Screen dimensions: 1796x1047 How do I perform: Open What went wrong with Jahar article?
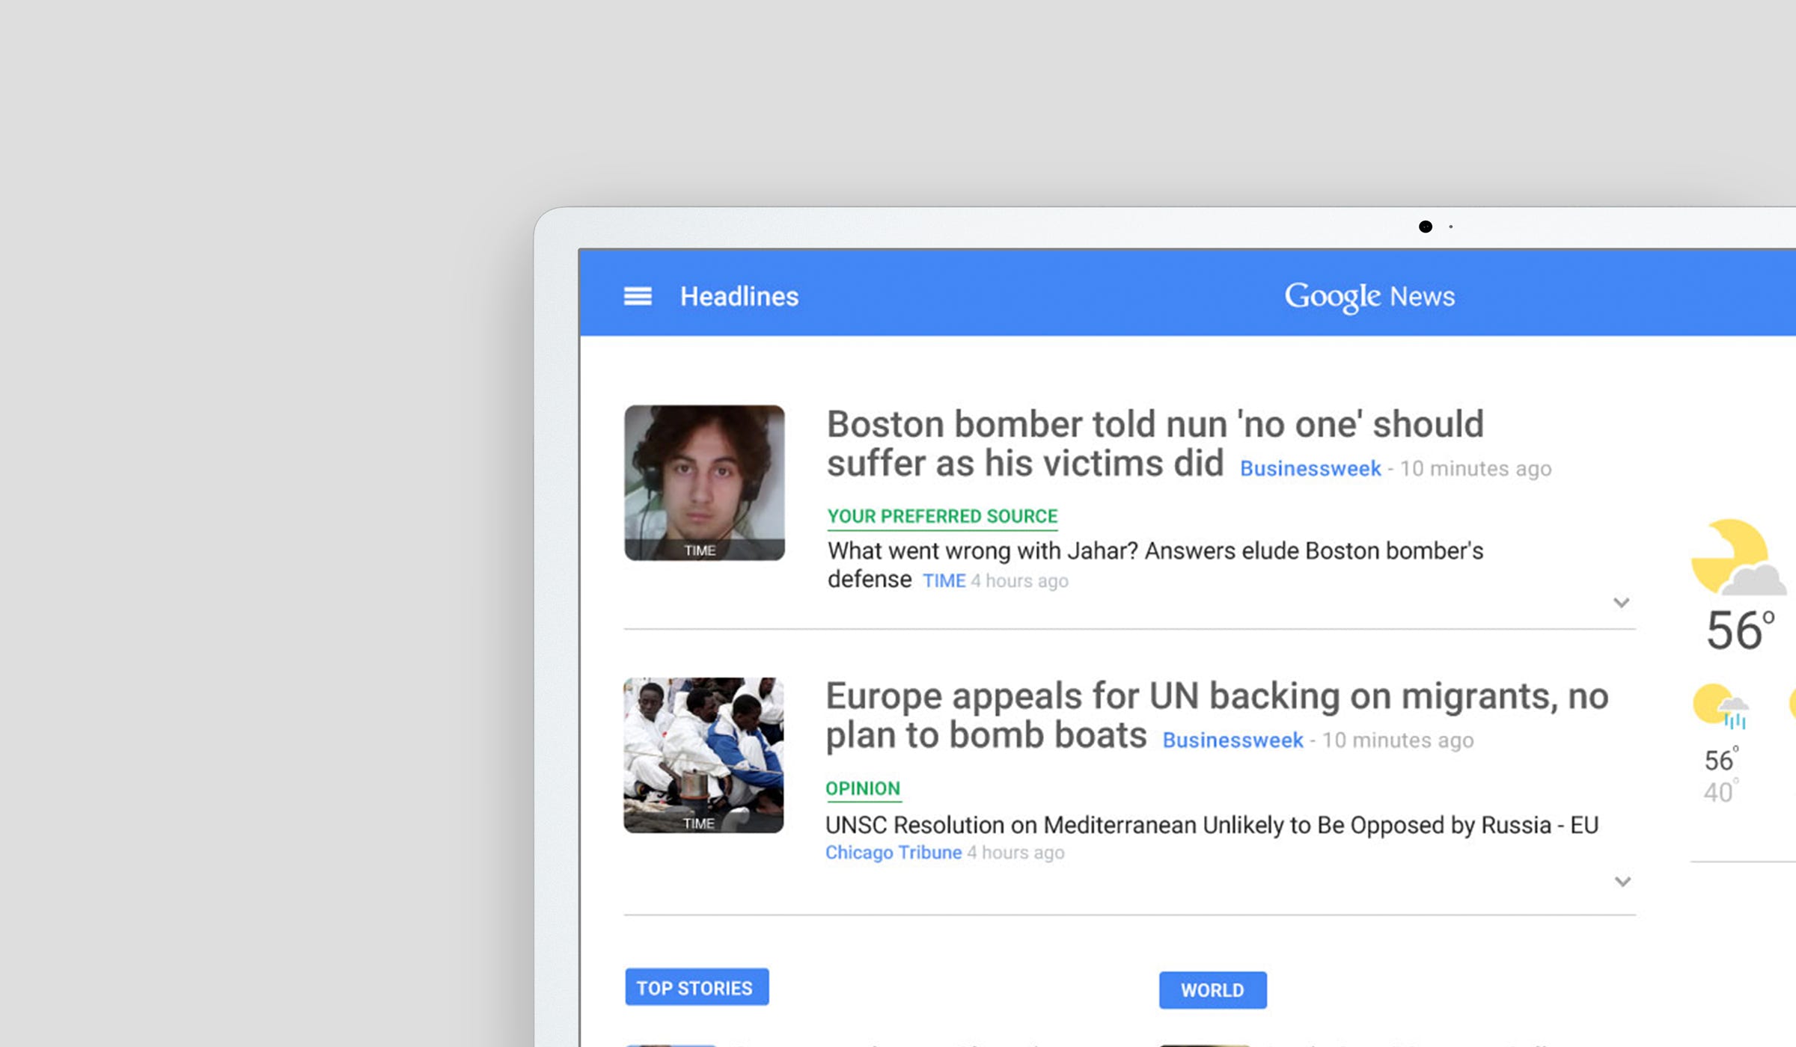1155,565
